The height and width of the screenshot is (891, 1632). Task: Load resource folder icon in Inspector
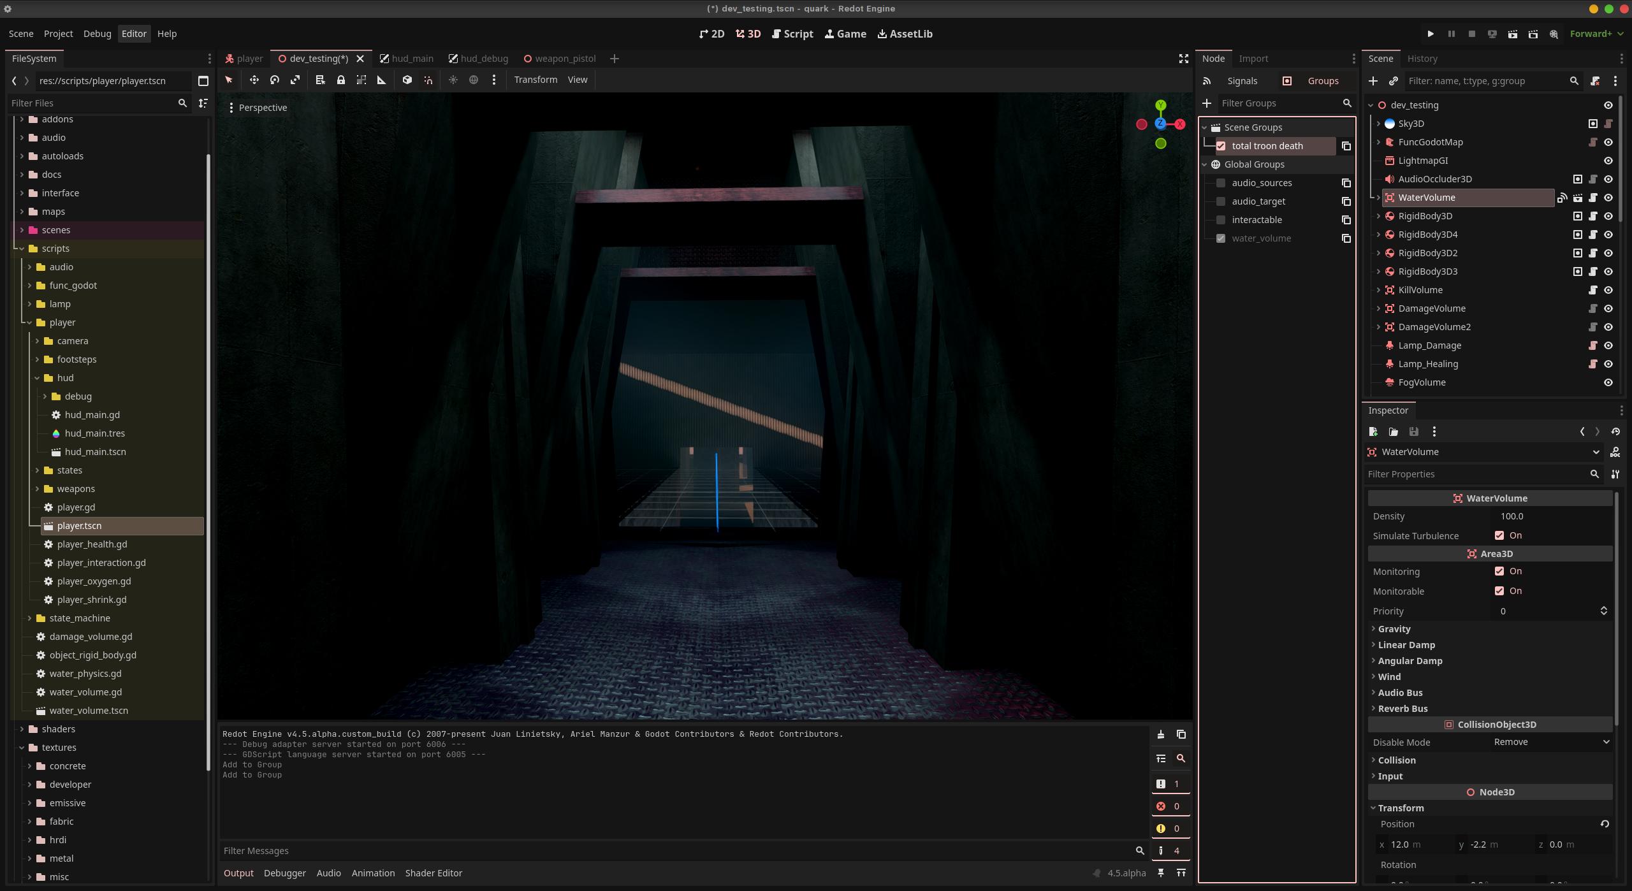[1394, 431]
